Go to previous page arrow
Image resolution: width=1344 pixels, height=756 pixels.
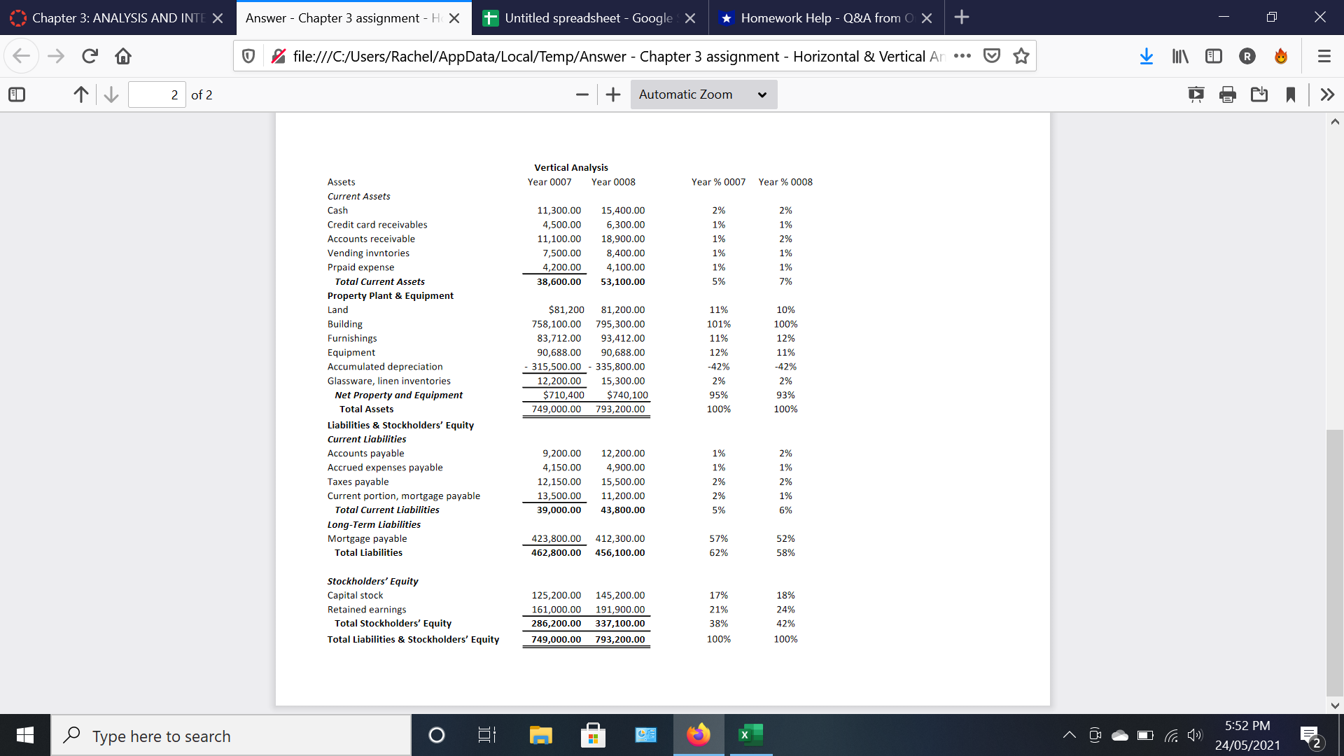(x=81, y=94)
